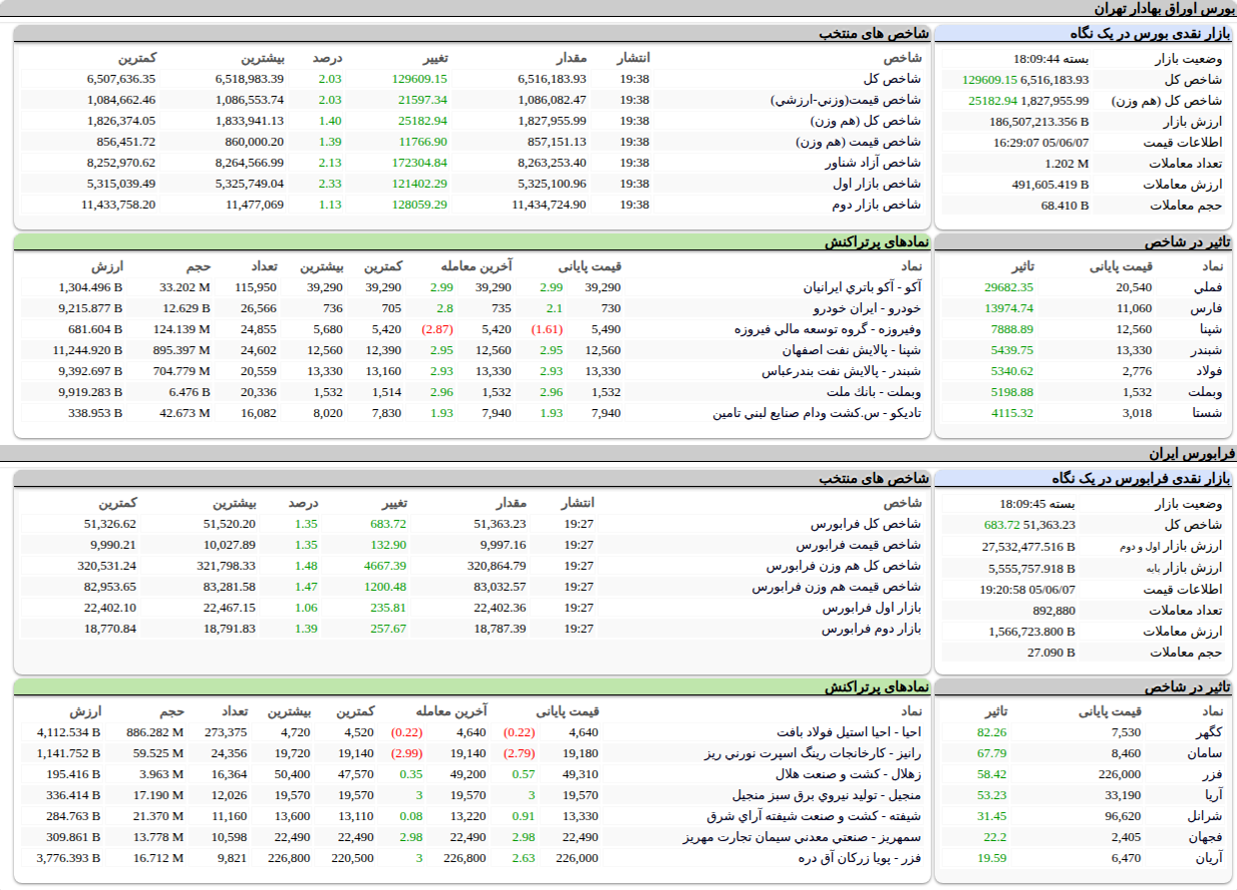Open رانيز - كارخانجات رينگ اسپرت تورني ريز

coord(814,753)
